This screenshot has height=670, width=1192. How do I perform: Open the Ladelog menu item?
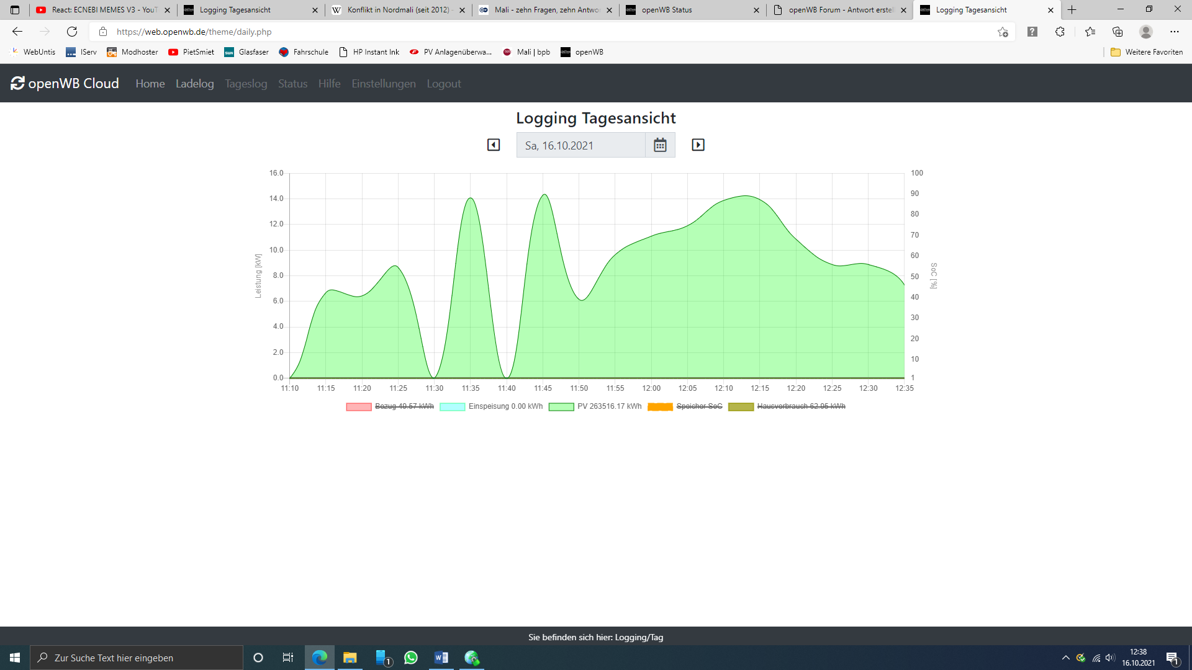tap(194, 84)
